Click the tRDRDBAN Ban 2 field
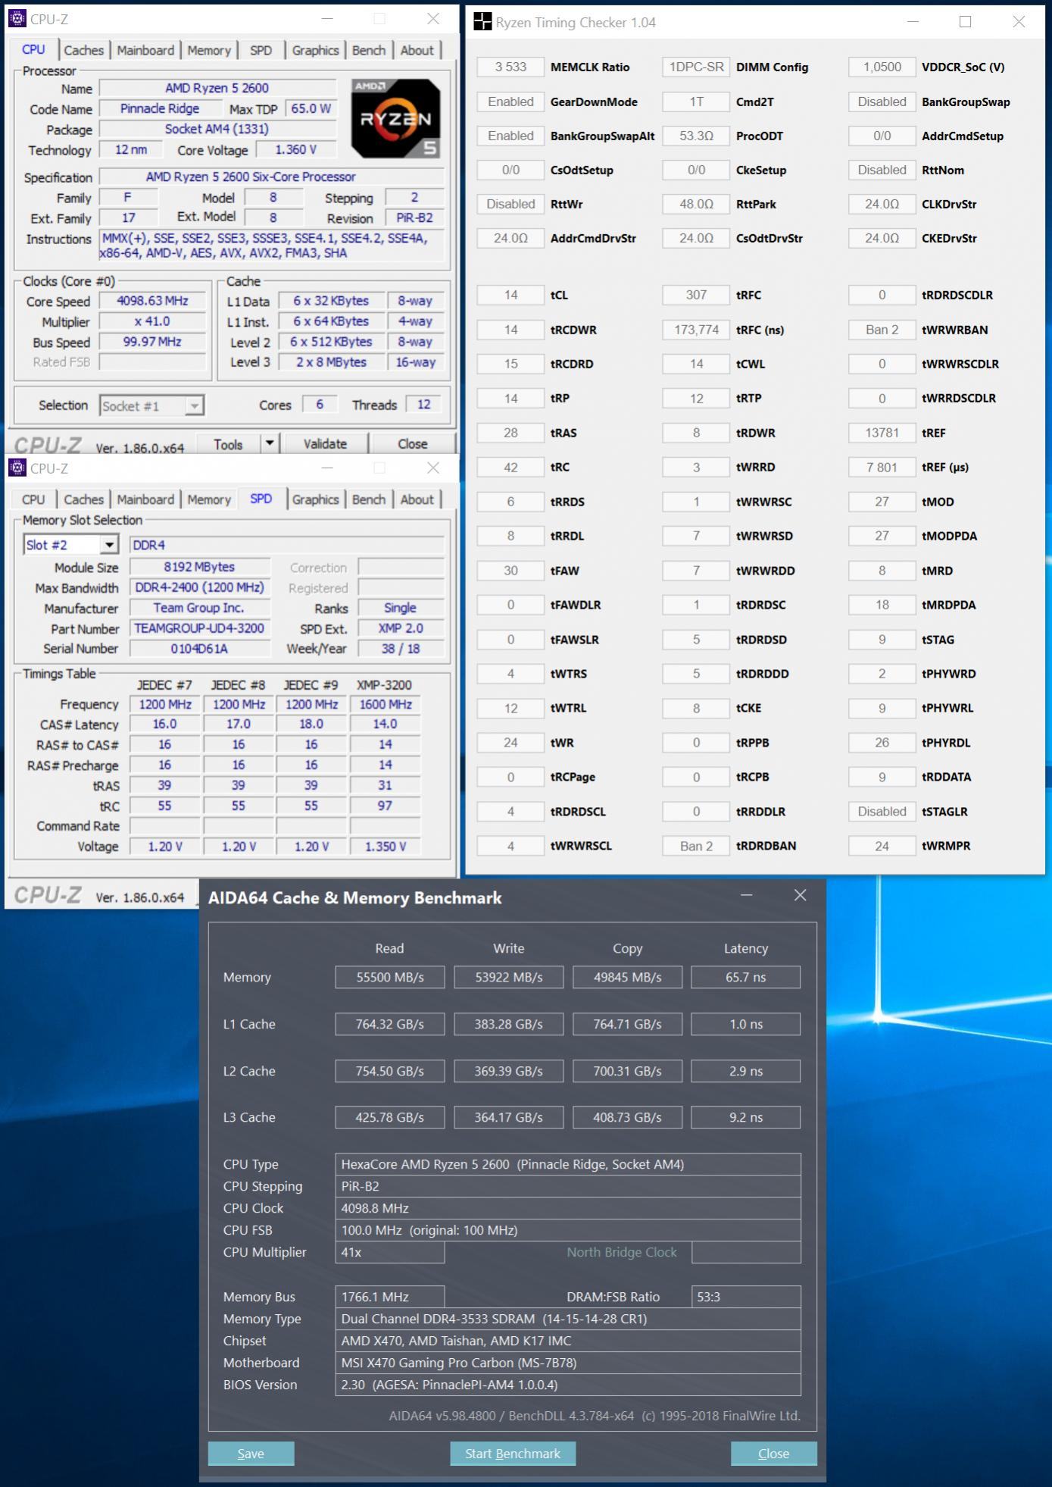 696,846
